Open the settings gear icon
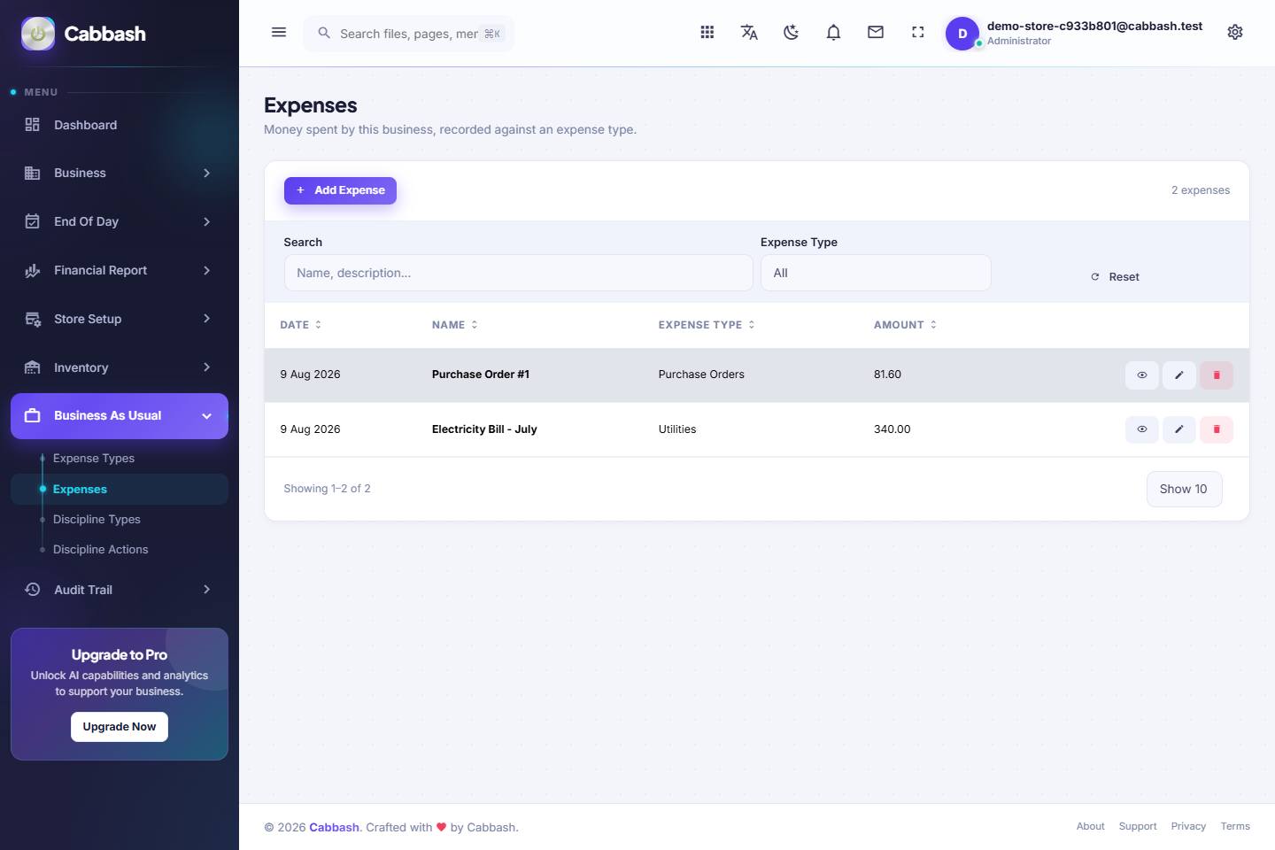The height and width of the screenshot is (850, 1275). pos(1235,33)
